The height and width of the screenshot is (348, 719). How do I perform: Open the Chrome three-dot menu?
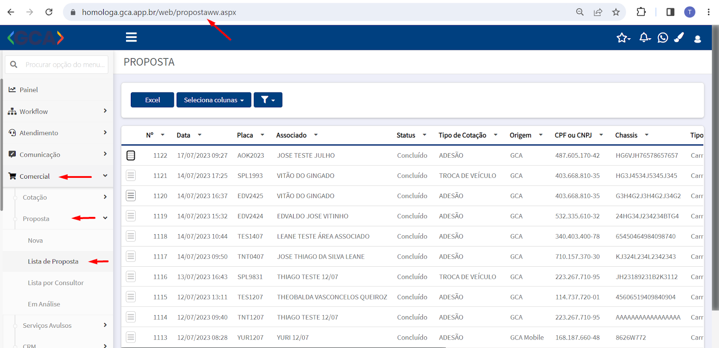(709, 12)
